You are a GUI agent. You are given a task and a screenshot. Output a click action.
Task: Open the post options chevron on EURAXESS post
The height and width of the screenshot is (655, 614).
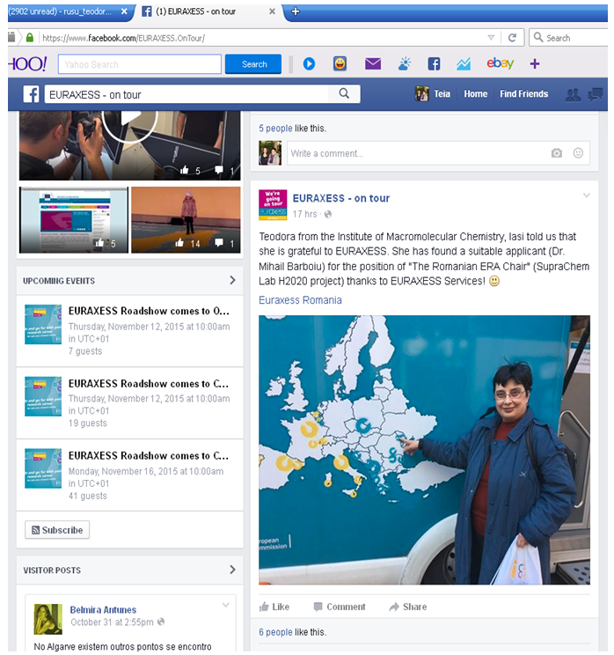pos(587,195)
